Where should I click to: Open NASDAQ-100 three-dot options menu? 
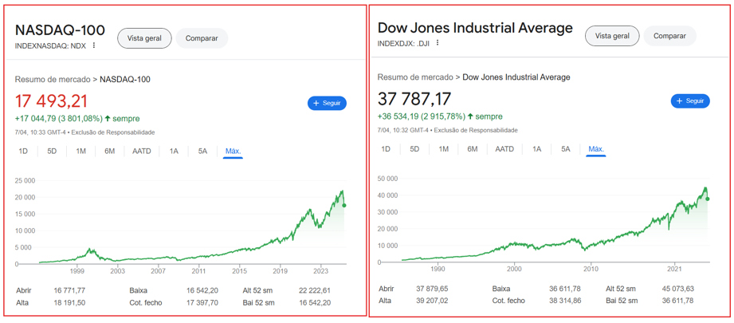click(94, 45)
